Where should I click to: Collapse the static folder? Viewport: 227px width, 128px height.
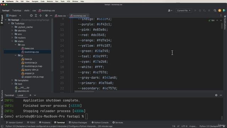click(x=12, y=41)
